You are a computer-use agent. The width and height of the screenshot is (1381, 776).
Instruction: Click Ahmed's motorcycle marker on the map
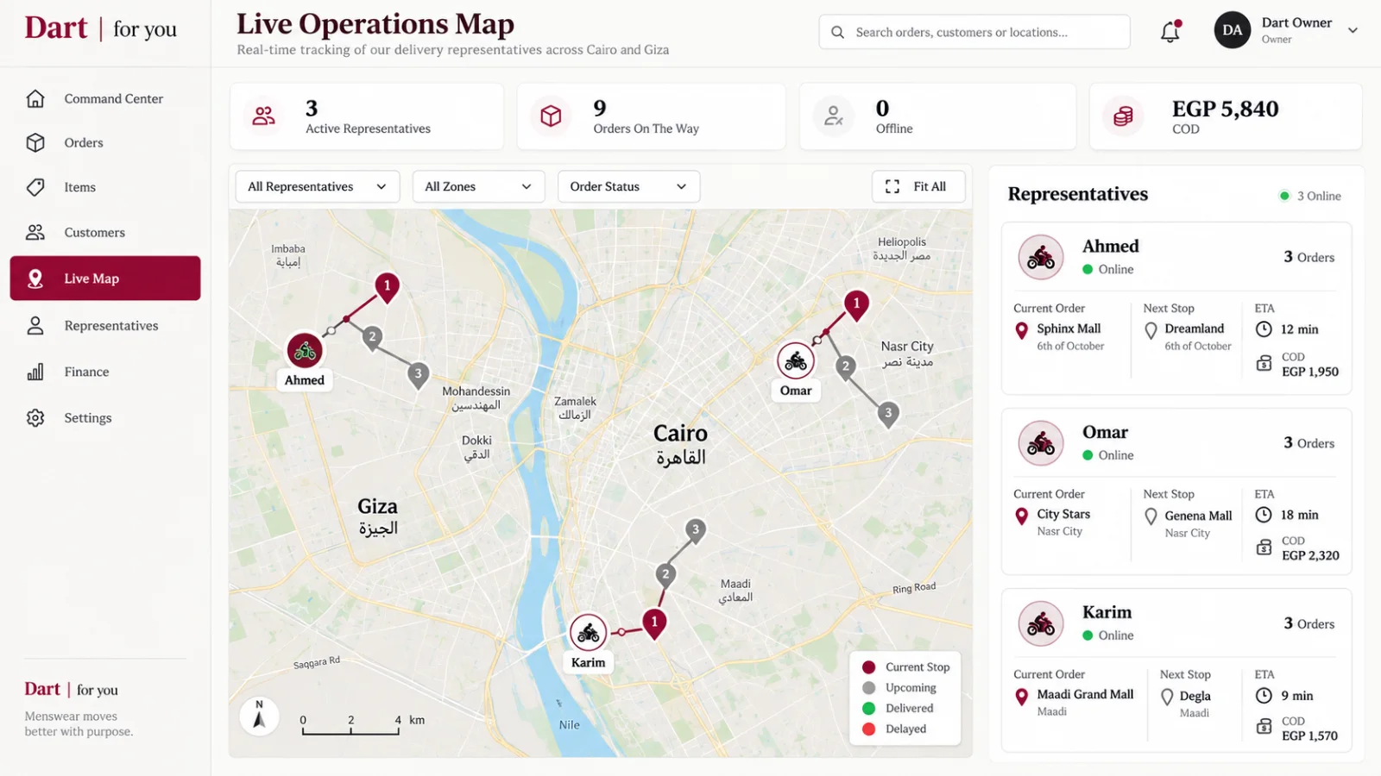point(305,350)
